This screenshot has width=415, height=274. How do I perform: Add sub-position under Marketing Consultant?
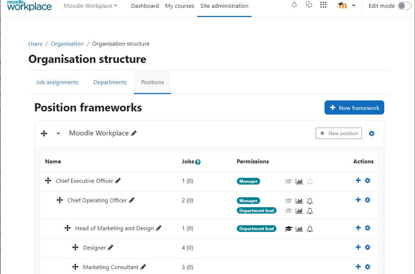click(x=358, y=267)
